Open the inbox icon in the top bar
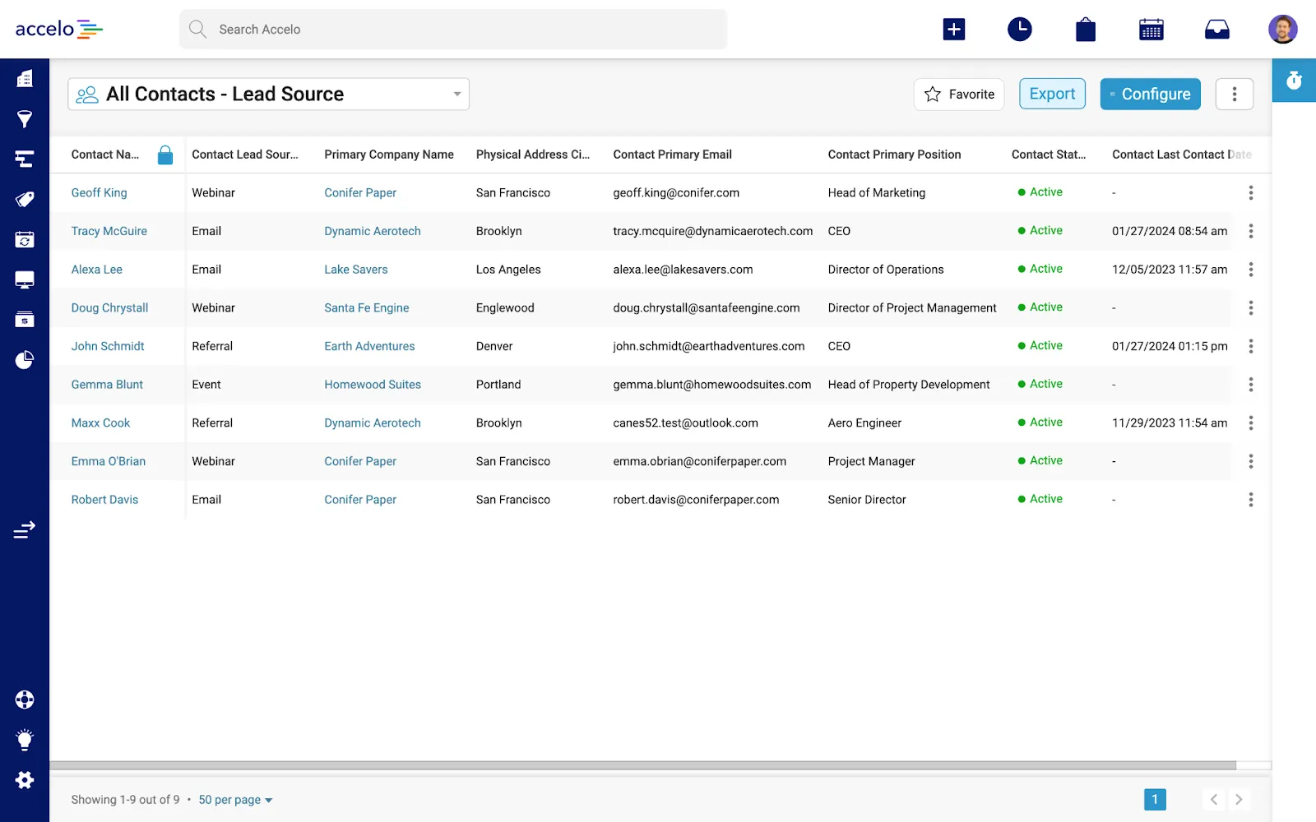The height and width of the screenshot is (822, 1316). (x=1216, y=29)
